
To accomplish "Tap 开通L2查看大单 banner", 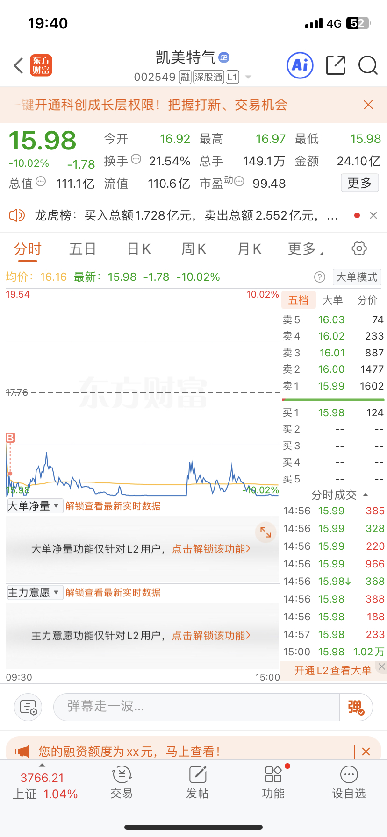I will [x=333, y=670].
